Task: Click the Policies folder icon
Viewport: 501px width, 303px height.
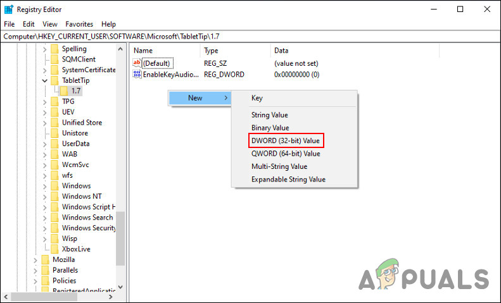Action: 46,280
